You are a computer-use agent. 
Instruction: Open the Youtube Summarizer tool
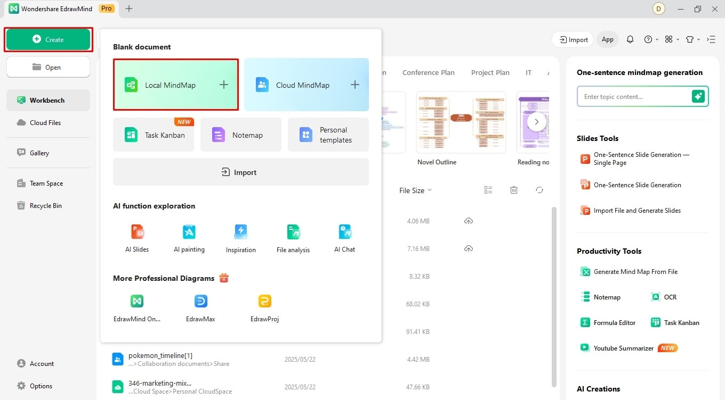[617, 348]
